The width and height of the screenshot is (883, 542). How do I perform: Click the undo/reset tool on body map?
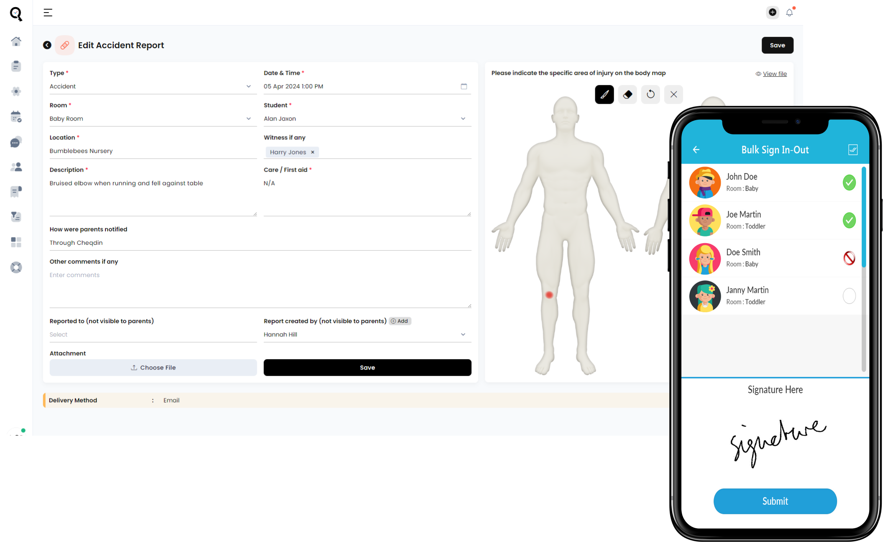(650, 94)
